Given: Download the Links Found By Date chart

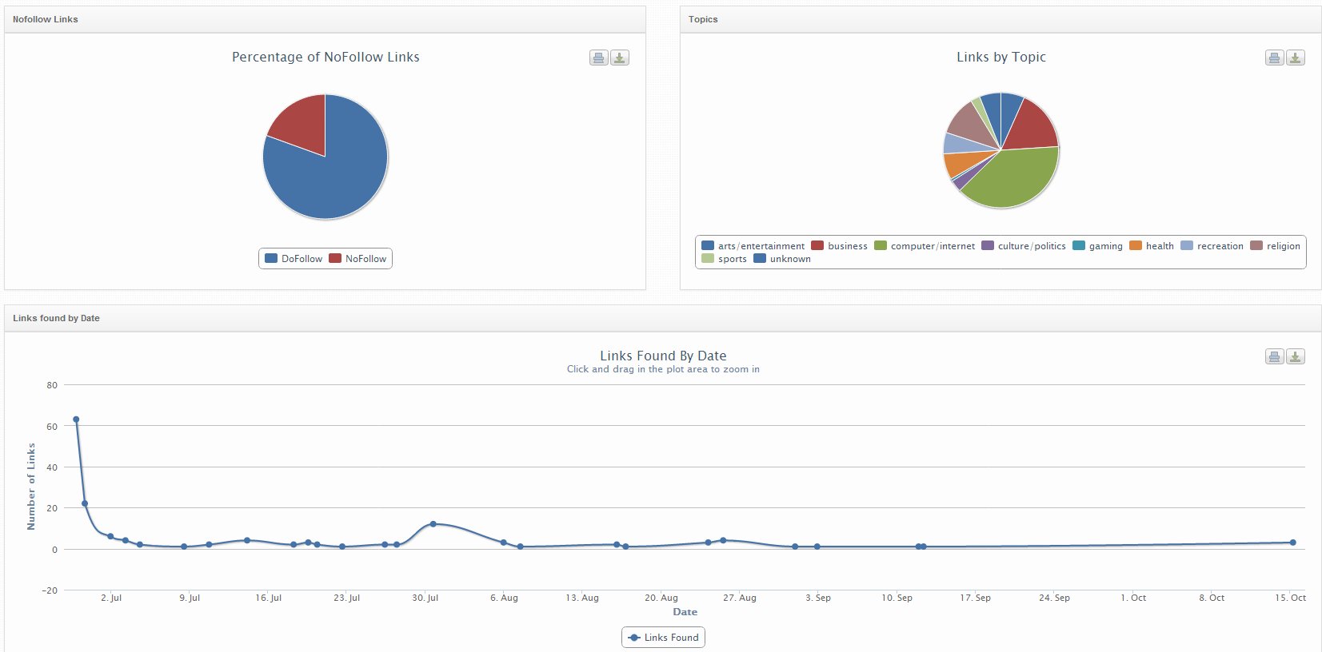Looking at the screenshot, I should (1296, 356).
